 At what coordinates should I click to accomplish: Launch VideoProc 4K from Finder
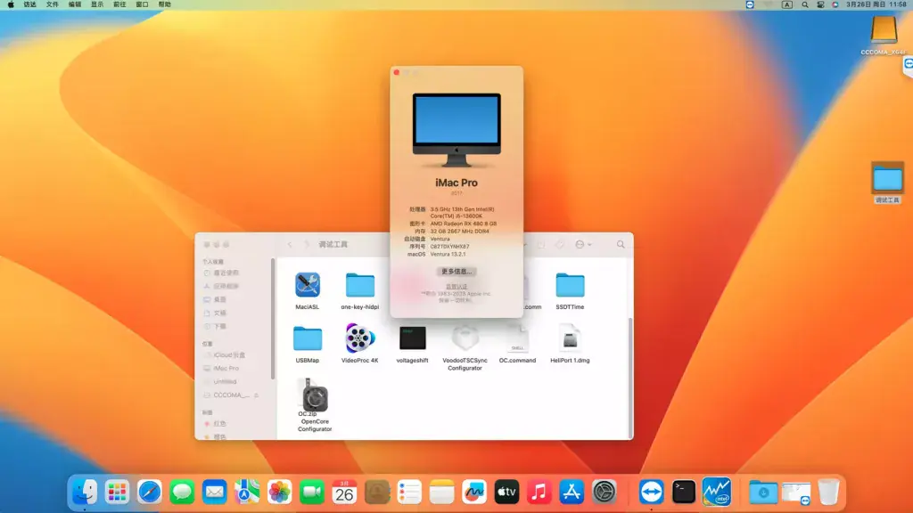[360, 338]
